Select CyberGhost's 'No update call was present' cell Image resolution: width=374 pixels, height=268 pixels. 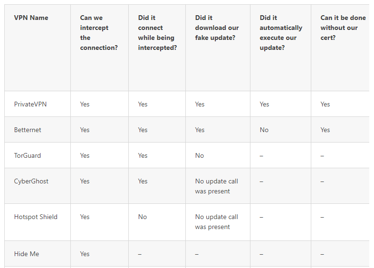[217, 186]
